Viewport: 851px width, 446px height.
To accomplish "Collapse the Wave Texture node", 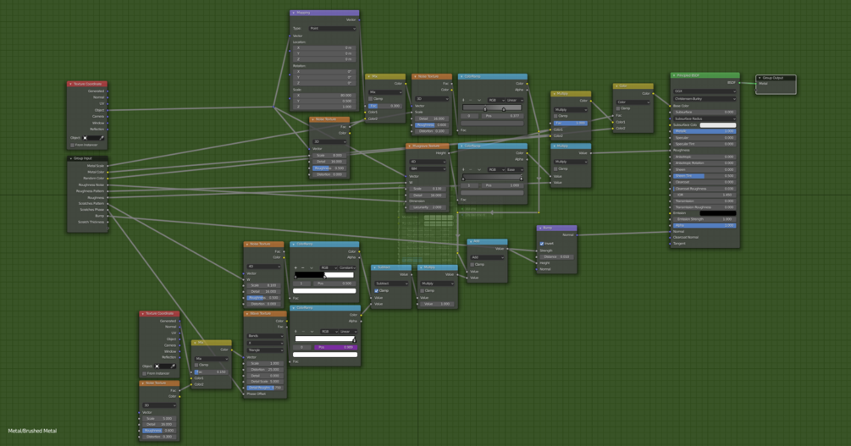I will coord(247,314).
